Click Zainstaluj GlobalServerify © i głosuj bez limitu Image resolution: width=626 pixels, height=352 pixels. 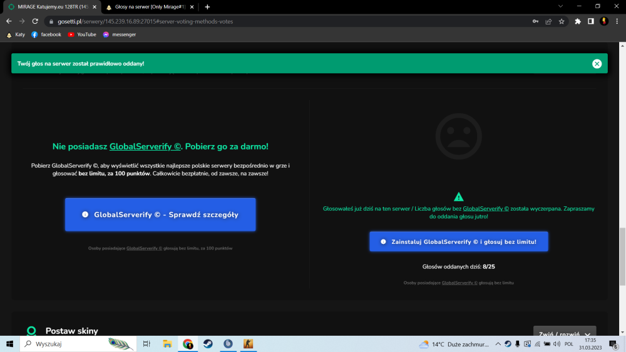click(x=459, y=241)
